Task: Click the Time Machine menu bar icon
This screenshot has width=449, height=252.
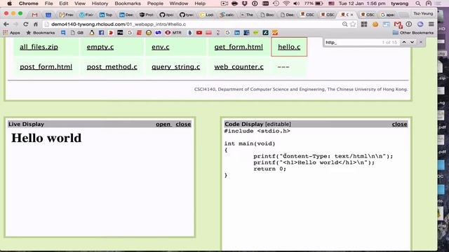Action: coord(276,3)
